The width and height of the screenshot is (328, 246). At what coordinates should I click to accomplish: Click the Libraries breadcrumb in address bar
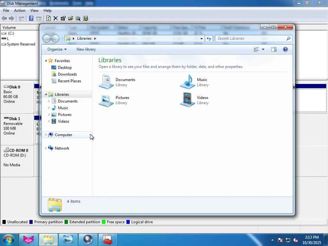[x=84, y=38]
